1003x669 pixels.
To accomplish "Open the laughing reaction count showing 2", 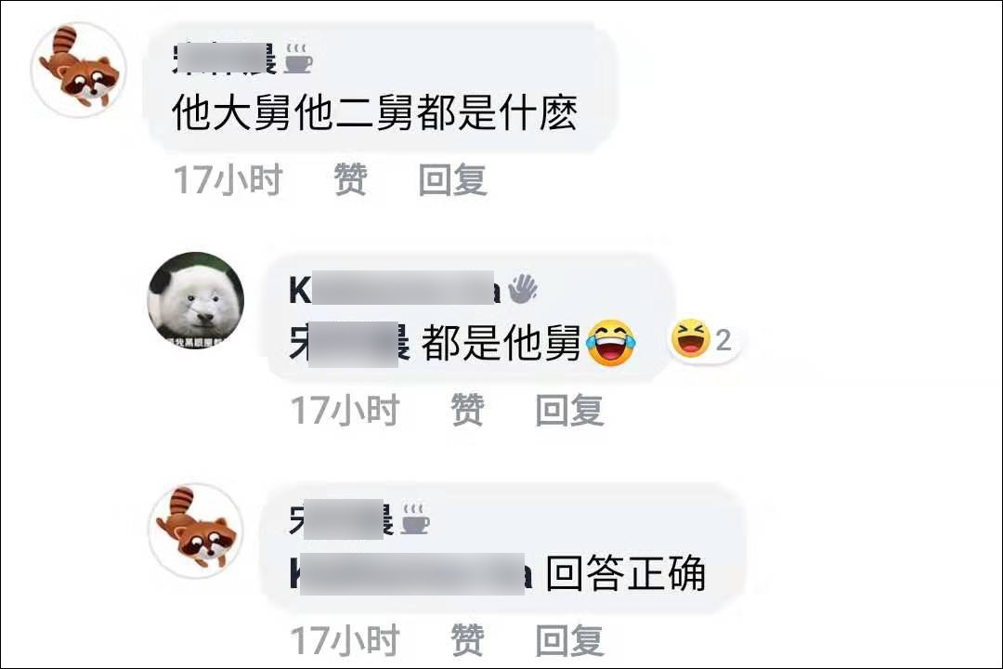I will (702, 340).
